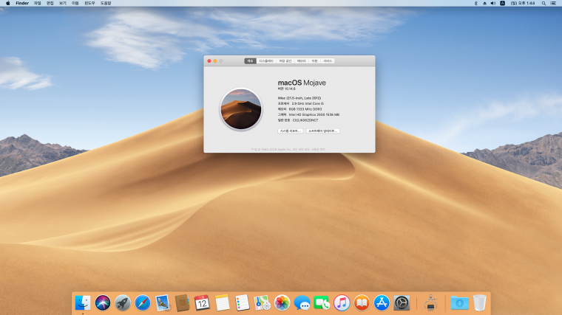Open Spotlight search magnifier in menu bar

[544, 3]
